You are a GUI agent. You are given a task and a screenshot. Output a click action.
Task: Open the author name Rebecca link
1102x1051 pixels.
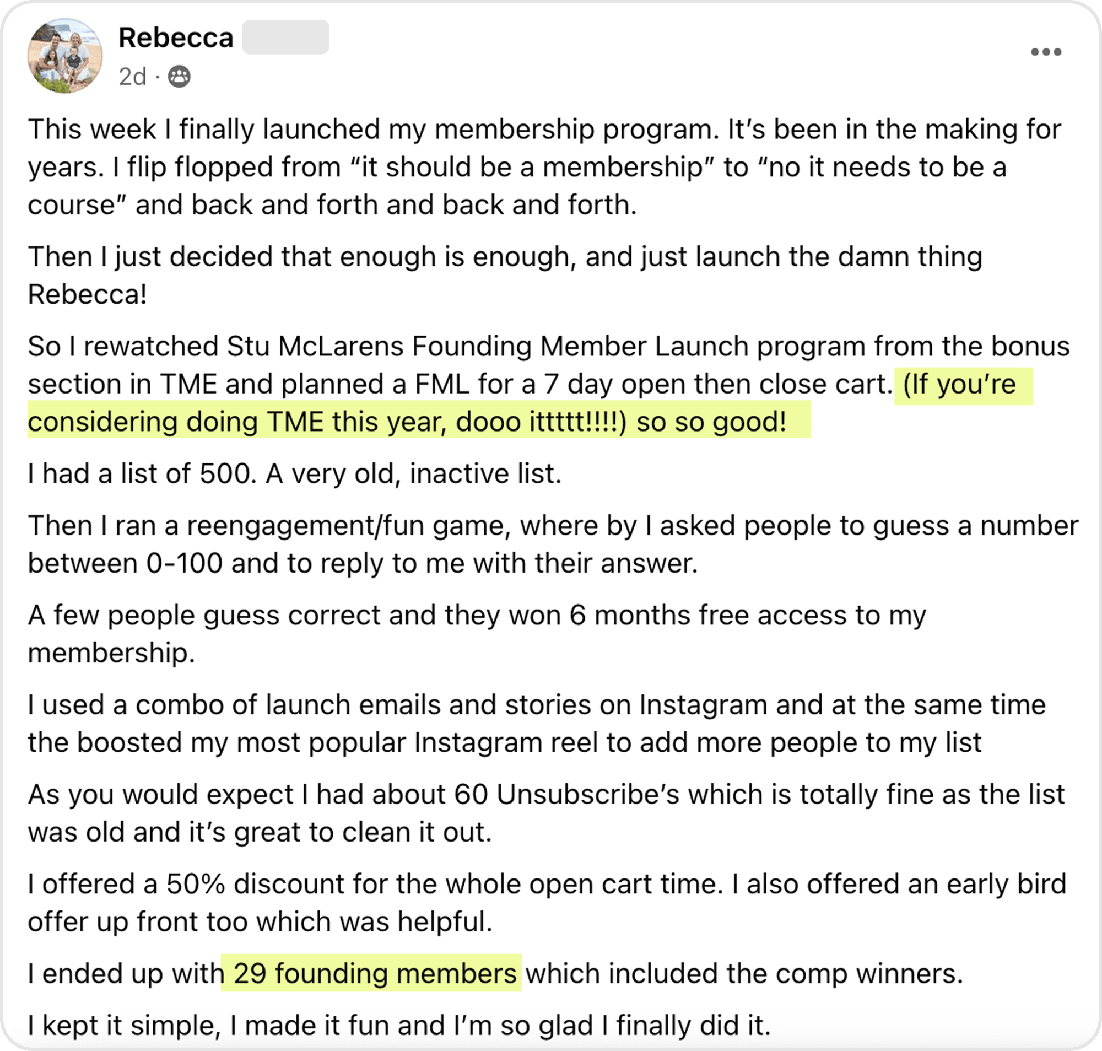coord(176,38)
